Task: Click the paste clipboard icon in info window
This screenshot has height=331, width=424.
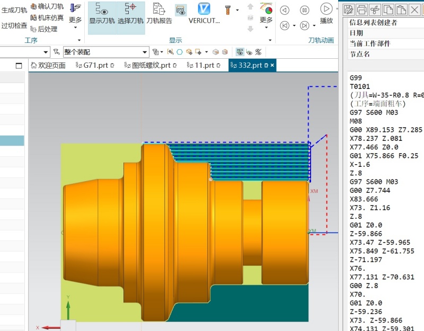Action: (x=401, y=10)
